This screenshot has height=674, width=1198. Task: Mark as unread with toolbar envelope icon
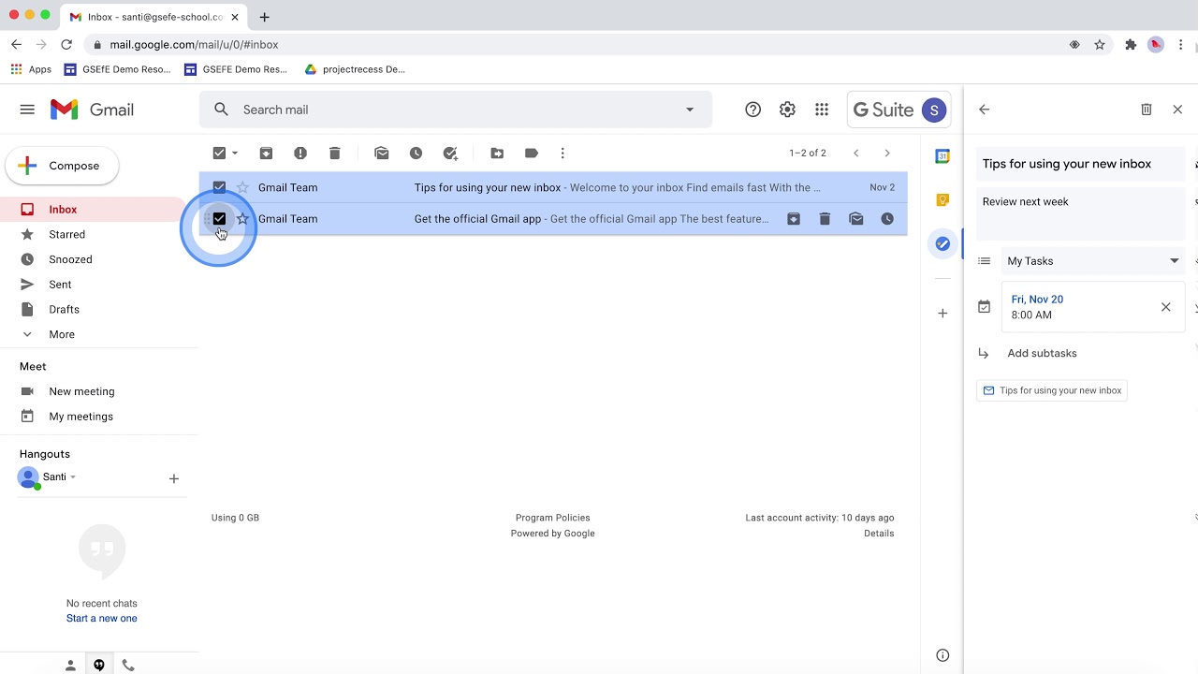tap(382, 154)
